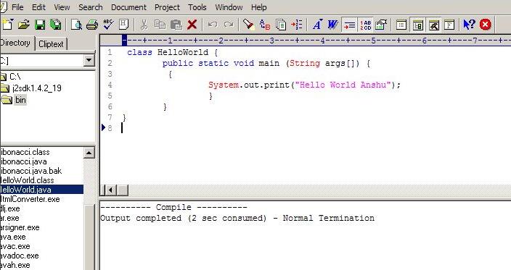Click the Go to Line icon
This screenshot has height=270, width=511.
pyautogui.click(x=297, y=25)
